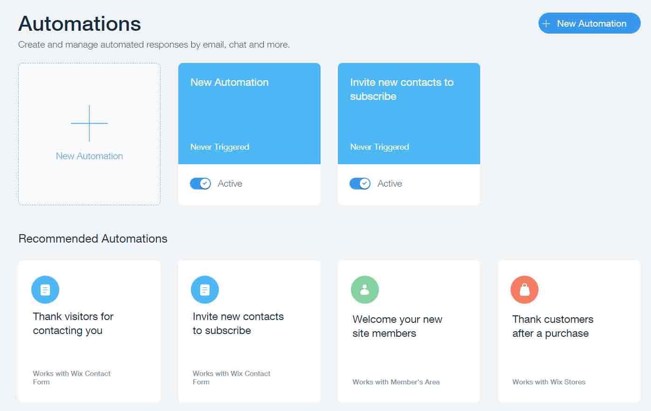Screen dimensions: 651x411
Task: Click the New Automation button at top right
Action: point(589,23)
